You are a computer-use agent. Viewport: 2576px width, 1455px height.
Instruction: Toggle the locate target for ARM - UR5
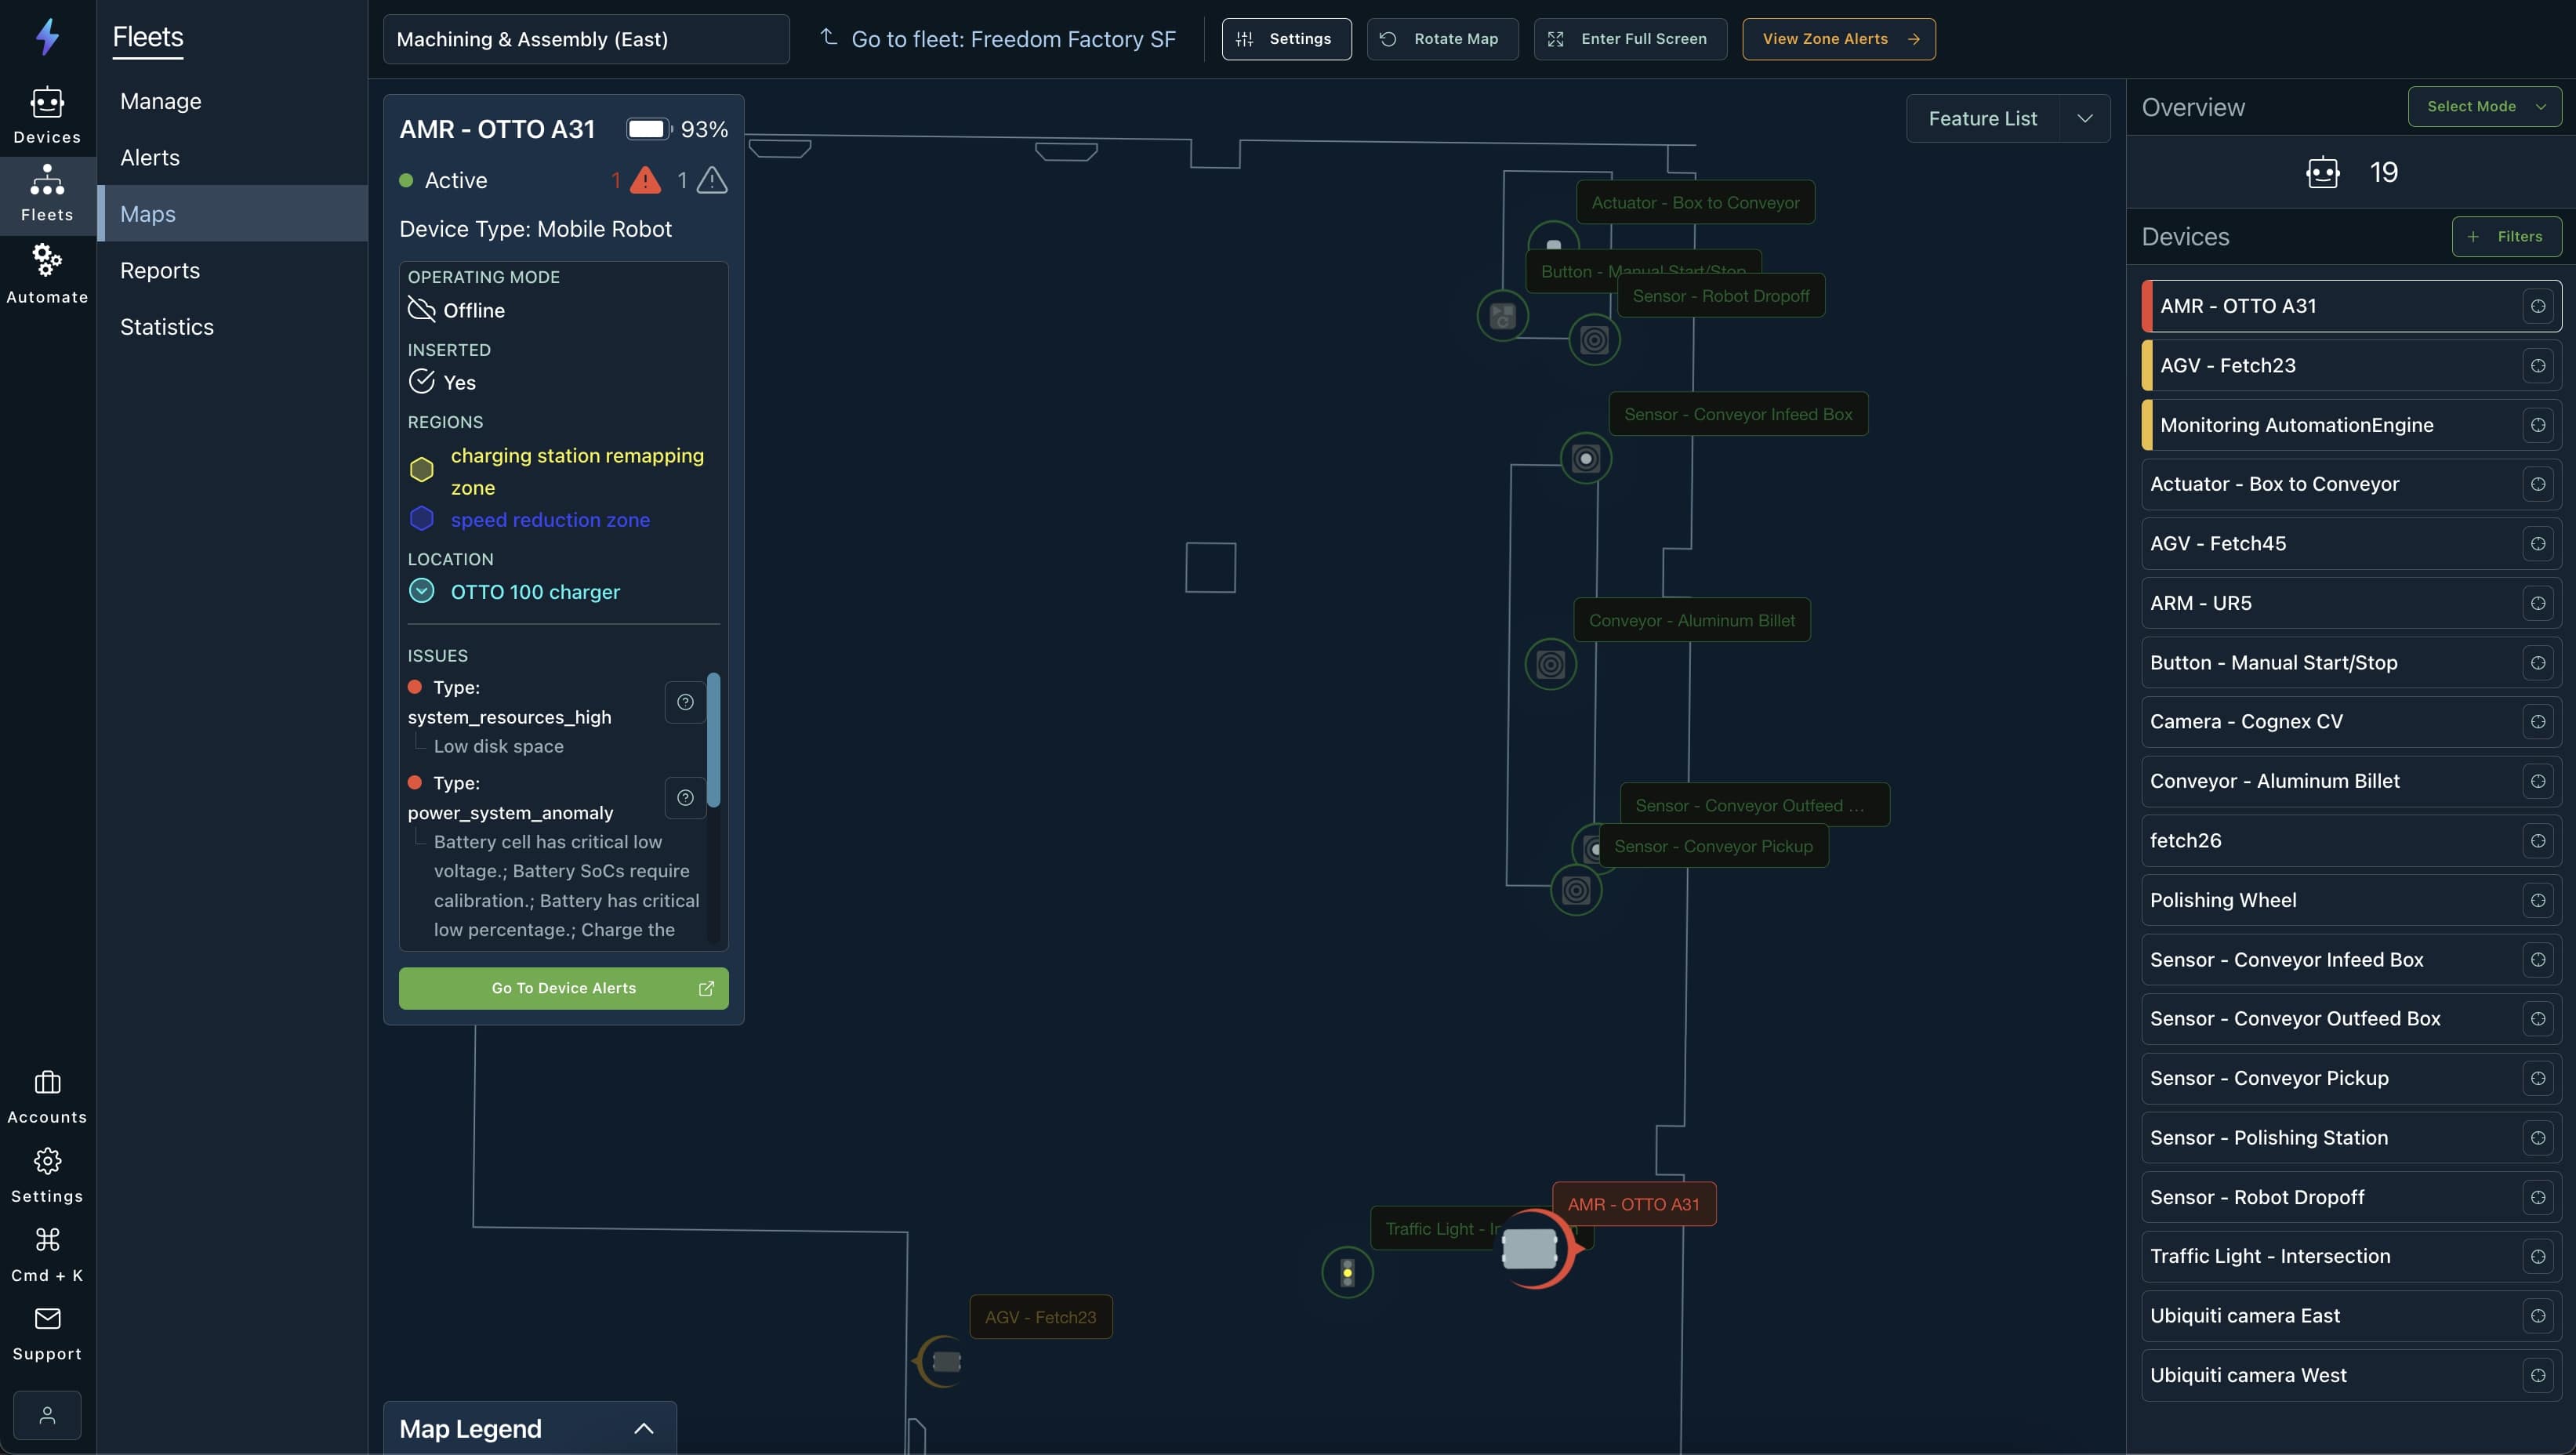point(2538,603)
